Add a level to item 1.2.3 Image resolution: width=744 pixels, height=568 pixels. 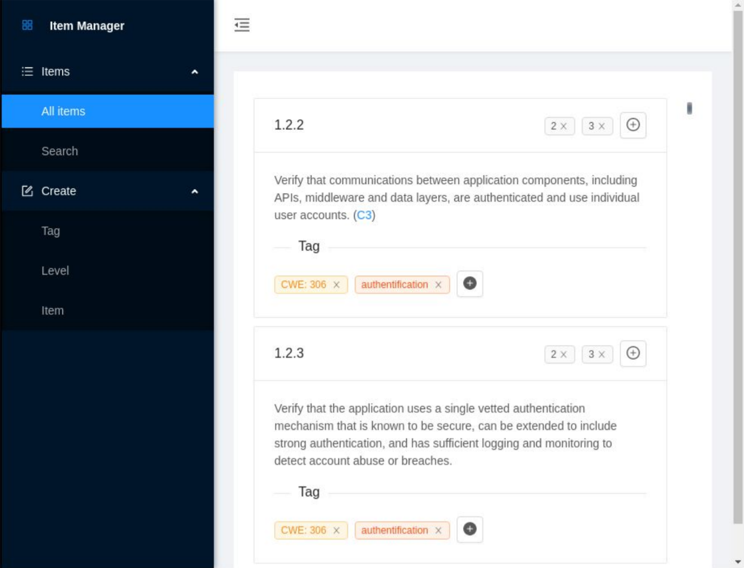[633, 353]
